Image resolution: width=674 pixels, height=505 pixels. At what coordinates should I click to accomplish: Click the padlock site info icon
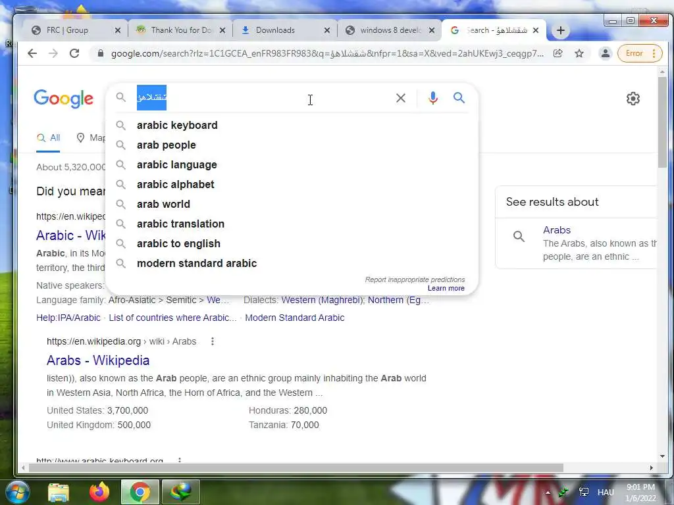click(x=101, y=53)
